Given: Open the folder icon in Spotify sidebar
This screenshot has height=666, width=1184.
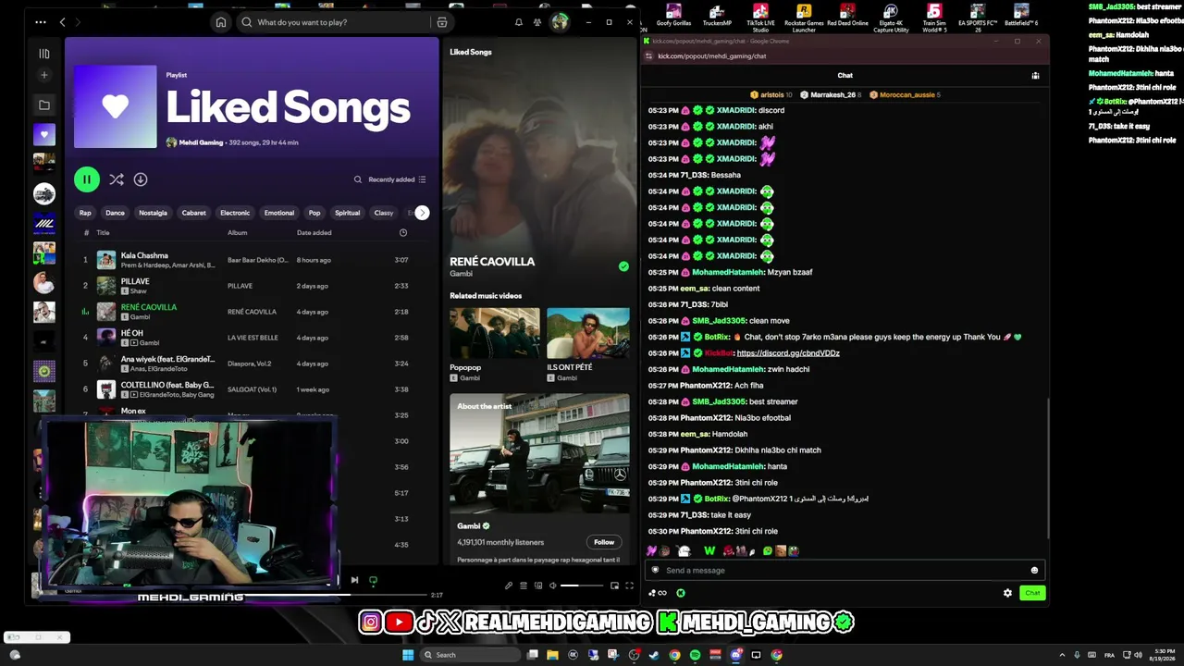Looking at the screenshot, I should tap(43, 105).
